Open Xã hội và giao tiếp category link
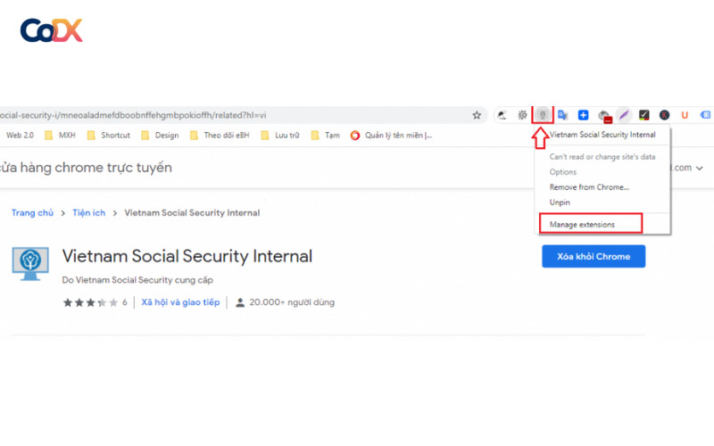The height and width of the screenshot is (446, 714). pyautogui.click(x=180, y=302)
